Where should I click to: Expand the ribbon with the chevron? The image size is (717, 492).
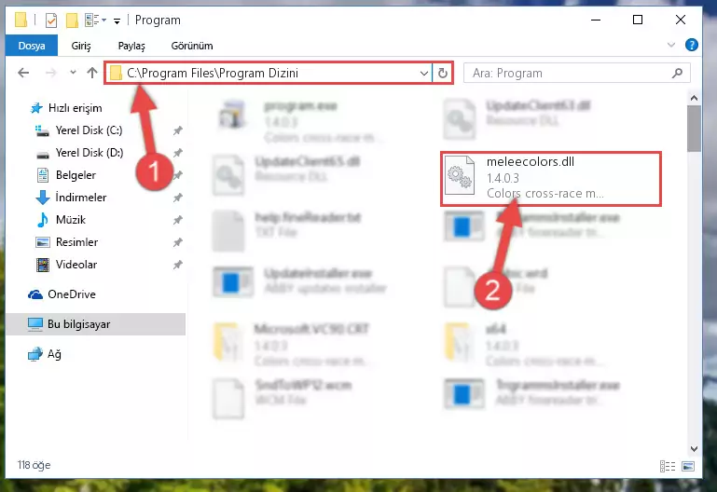(670, 45)
